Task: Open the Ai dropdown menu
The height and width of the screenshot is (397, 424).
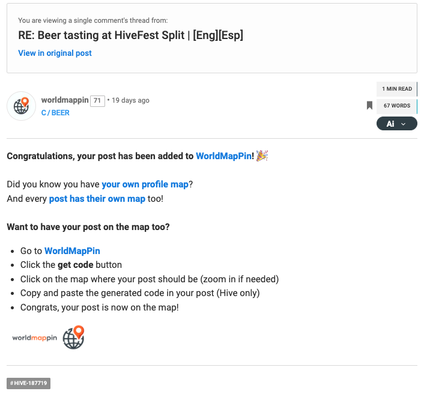Action: 397,124
